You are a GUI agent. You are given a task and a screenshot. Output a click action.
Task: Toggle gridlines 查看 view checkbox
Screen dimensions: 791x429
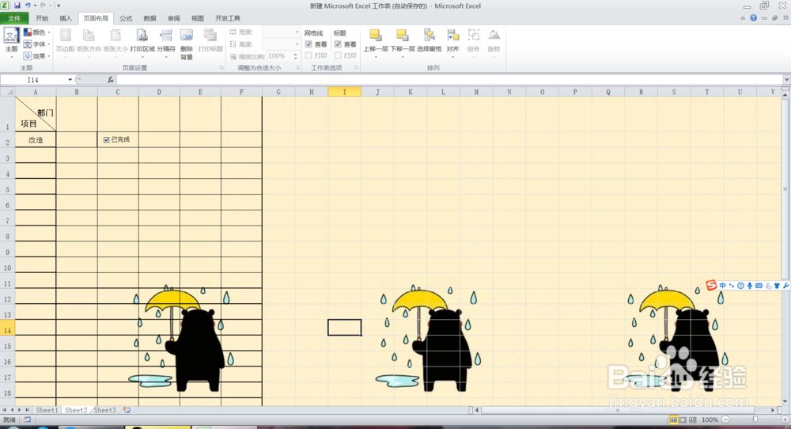pos(308,44)
